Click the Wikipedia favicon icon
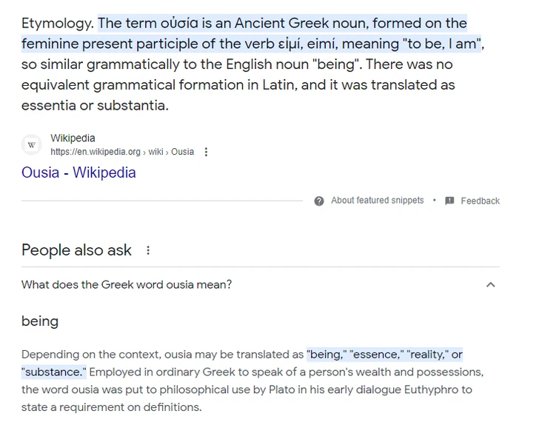559x422 pixels. click(x=31, y=145)
